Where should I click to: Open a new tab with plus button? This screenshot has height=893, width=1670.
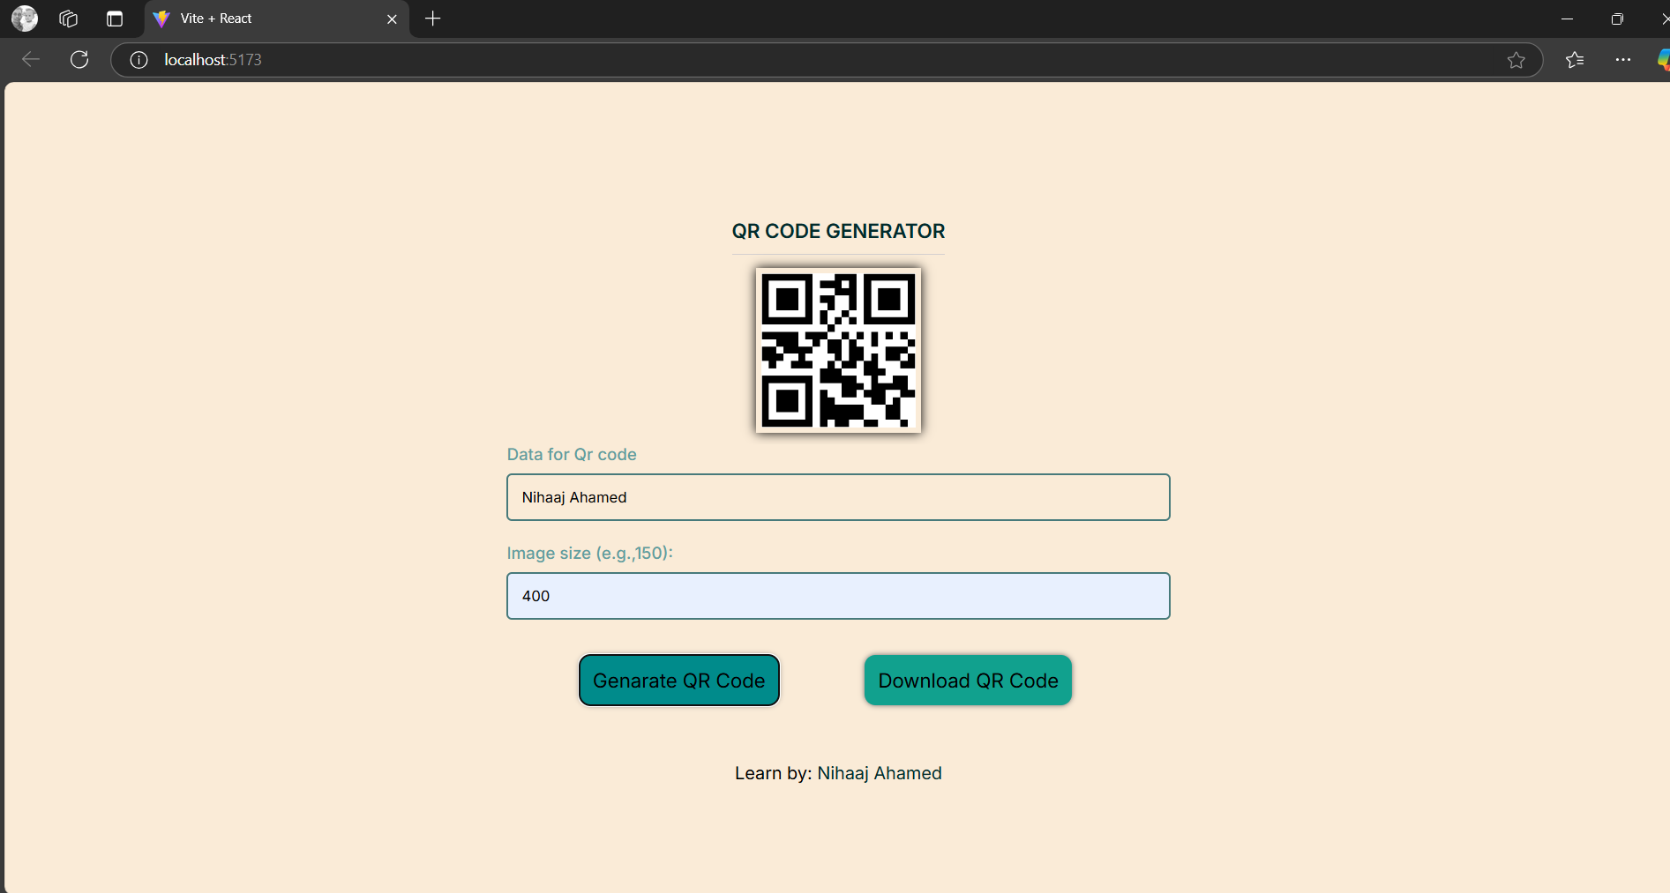click(x=433, y=19)
